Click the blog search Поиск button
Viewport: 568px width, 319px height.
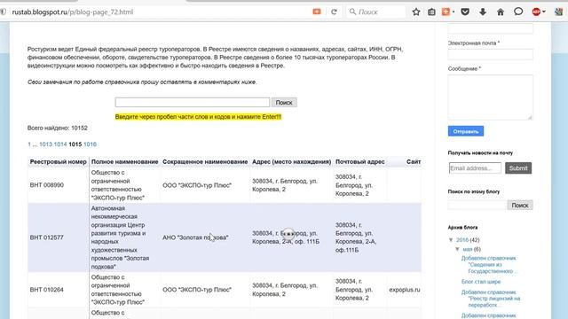coord(520,205)
